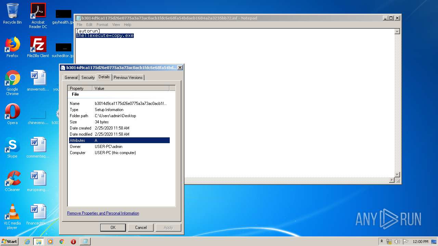This screenshot has width=438, height=246.
Task: Select the Size 34 bytes row
Action: (119, 122)
